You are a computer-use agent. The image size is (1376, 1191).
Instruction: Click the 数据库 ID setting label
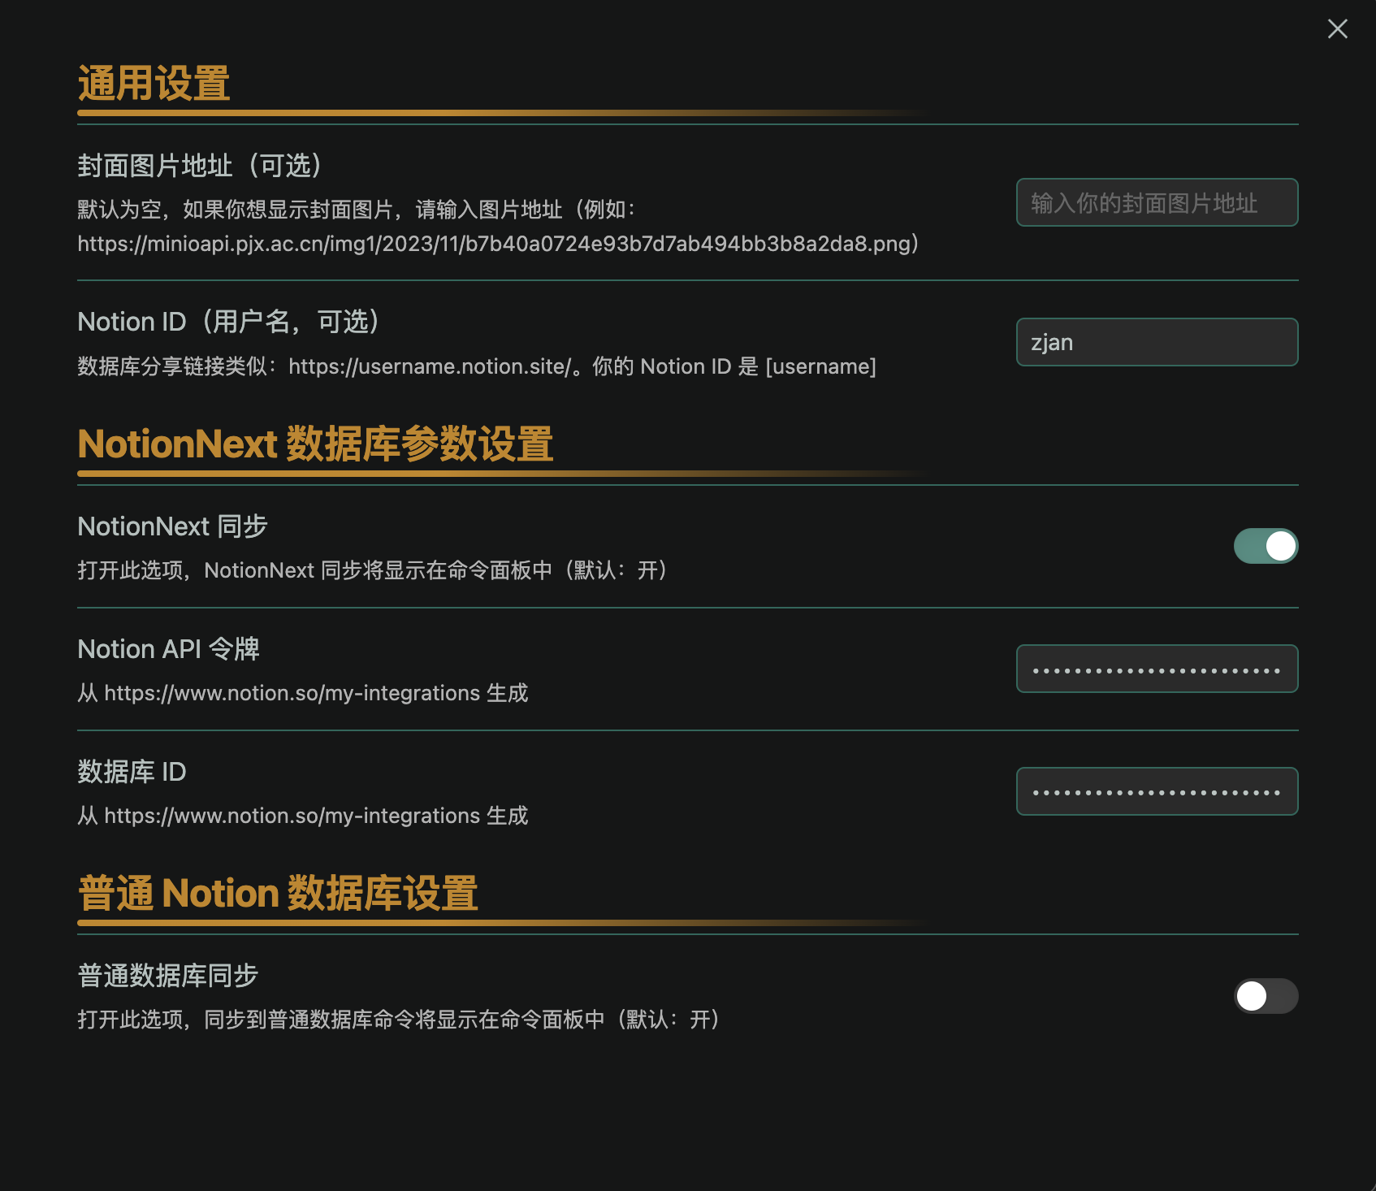pos(132,772)
